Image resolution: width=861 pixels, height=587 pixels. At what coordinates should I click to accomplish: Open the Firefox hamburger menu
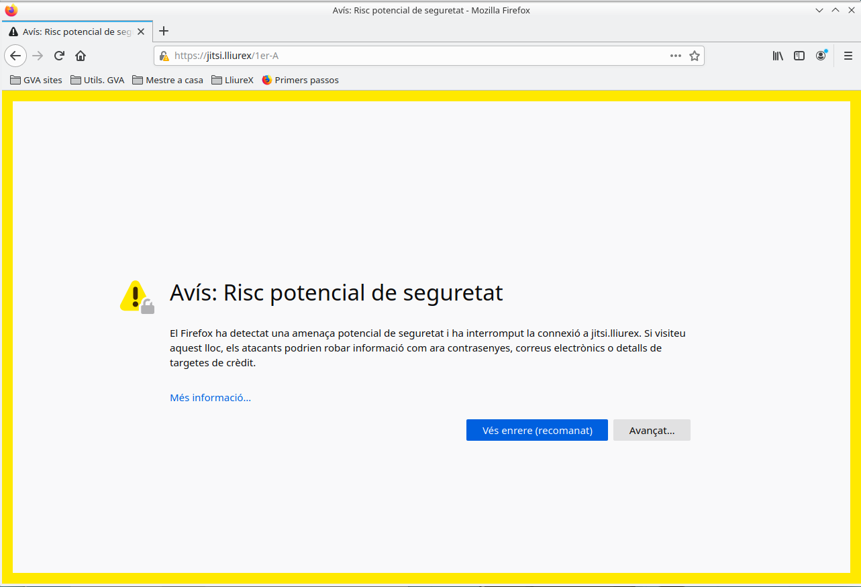pyautogui.click(x=848, y=56)
